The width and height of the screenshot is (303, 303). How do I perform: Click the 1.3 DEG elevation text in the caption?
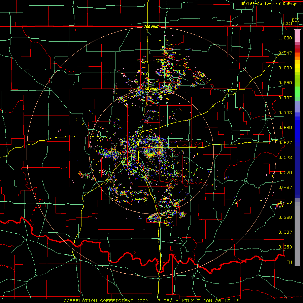tap(162, 301)
